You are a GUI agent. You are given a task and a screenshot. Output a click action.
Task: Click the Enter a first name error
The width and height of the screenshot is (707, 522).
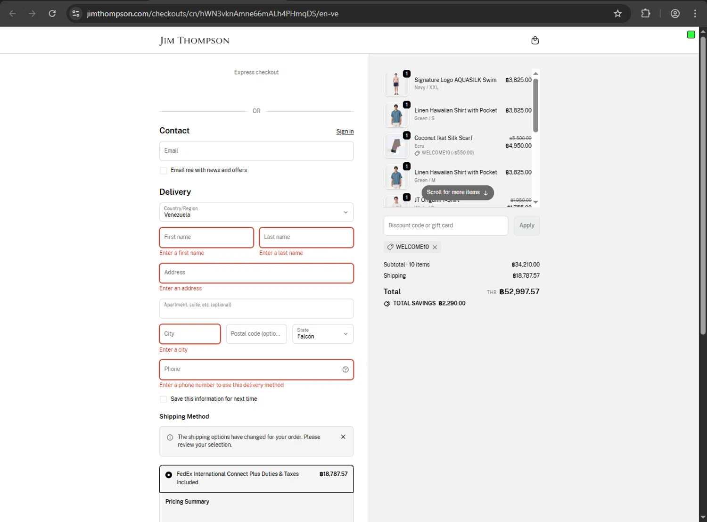[181, 253]
